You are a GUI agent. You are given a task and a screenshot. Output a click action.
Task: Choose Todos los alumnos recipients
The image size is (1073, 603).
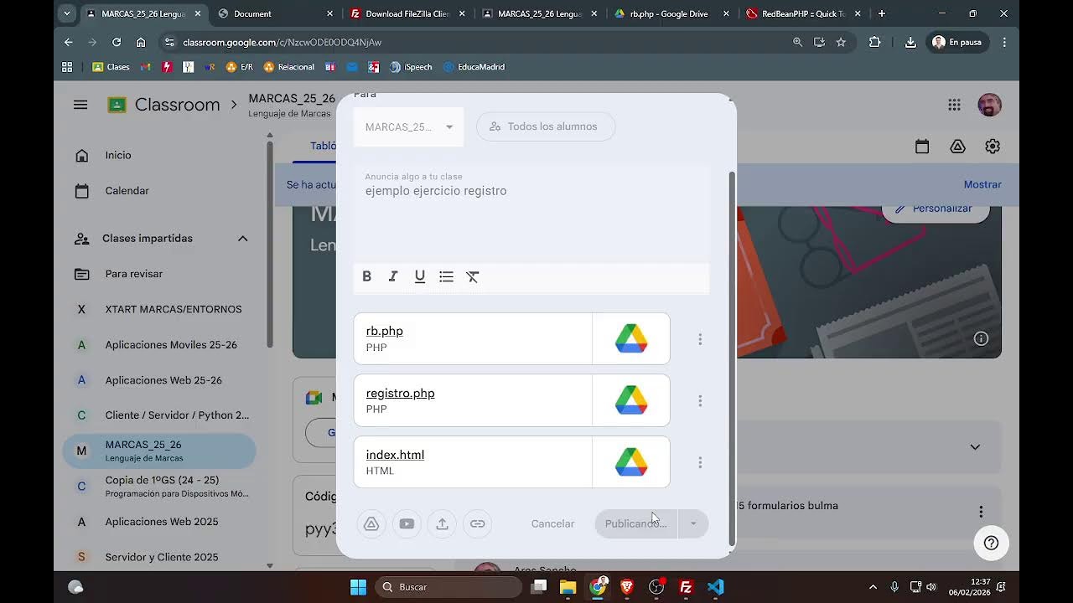point(546,126)
